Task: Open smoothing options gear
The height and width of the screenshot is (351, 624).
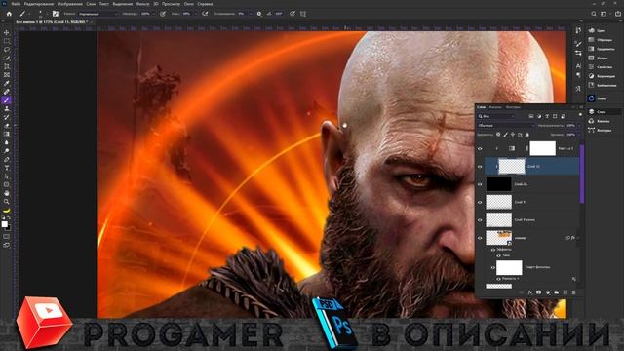Action: (259, 14)
